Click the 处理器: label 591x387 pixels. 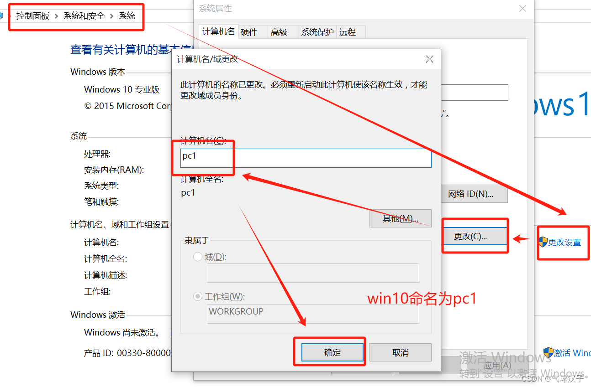[97, 154]
